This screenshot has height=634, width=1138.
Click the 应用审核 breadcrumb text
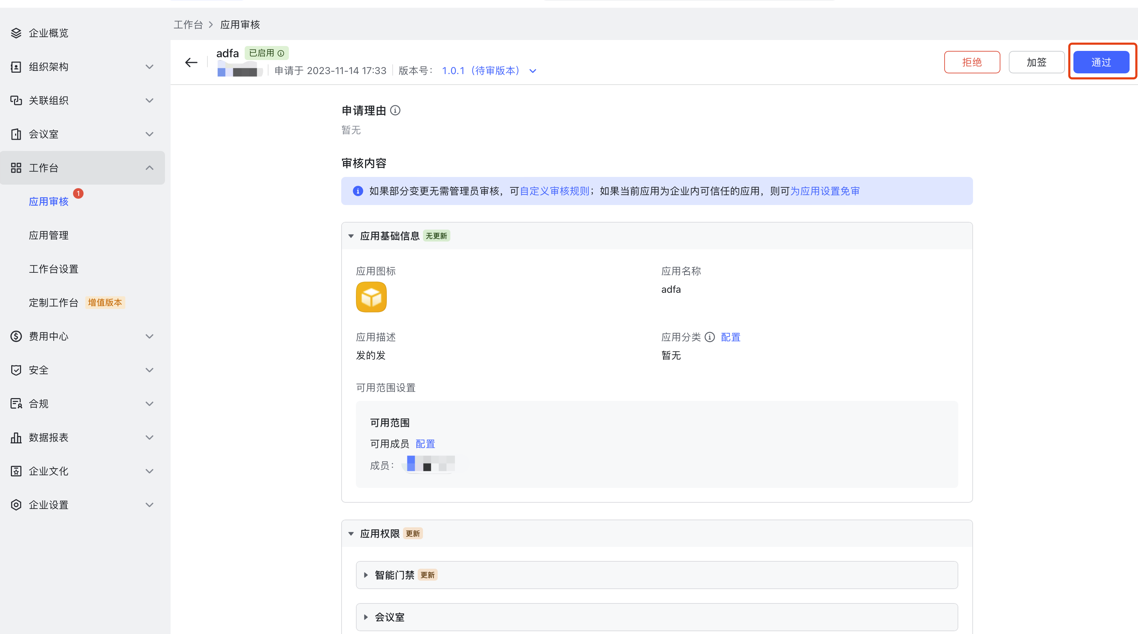(x=240, y=25)
